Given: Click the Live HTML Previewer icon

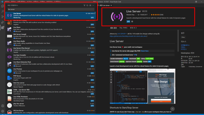Looking at the screenshot, I should coord(9,98).
